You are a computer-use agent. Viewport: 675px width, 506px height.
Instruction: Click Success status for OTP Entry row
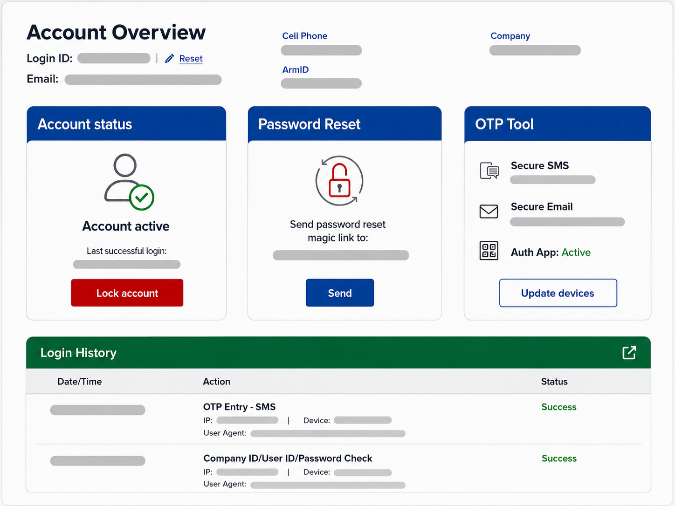click(559, 407)
